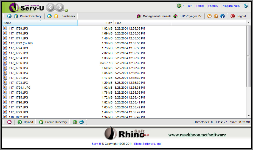The image size is (253, 150).
Task: Click the green icon next to the search icon
Action: [x=75, y=122]
